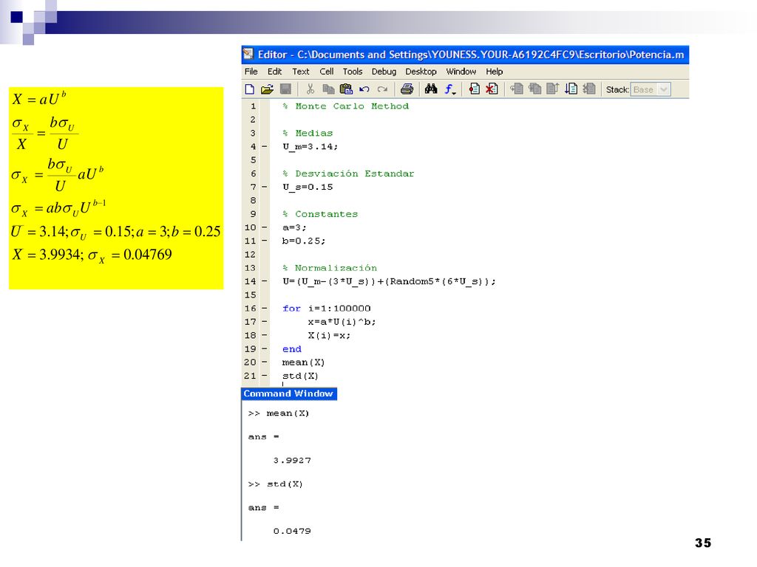This screenshot has width=757, height=567.
Task: Open the Debug menu
Action: (x=384, y=72)
